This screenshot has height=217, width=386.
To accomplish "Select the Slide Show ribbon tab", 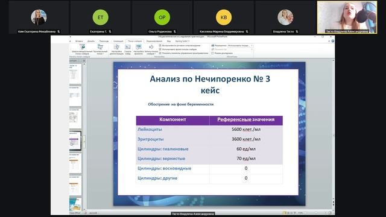I will [x=134, y=41].
